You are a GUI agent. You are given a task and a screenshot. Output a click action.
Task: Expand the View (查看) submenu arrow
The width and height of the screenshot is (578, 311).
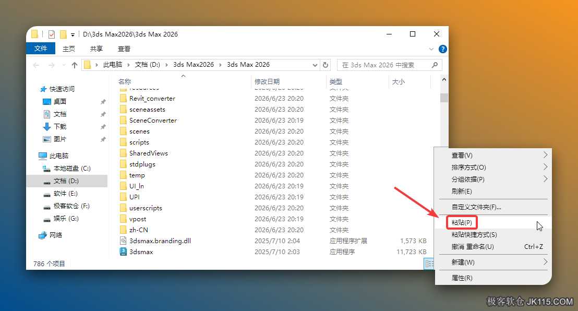point(545,155)
